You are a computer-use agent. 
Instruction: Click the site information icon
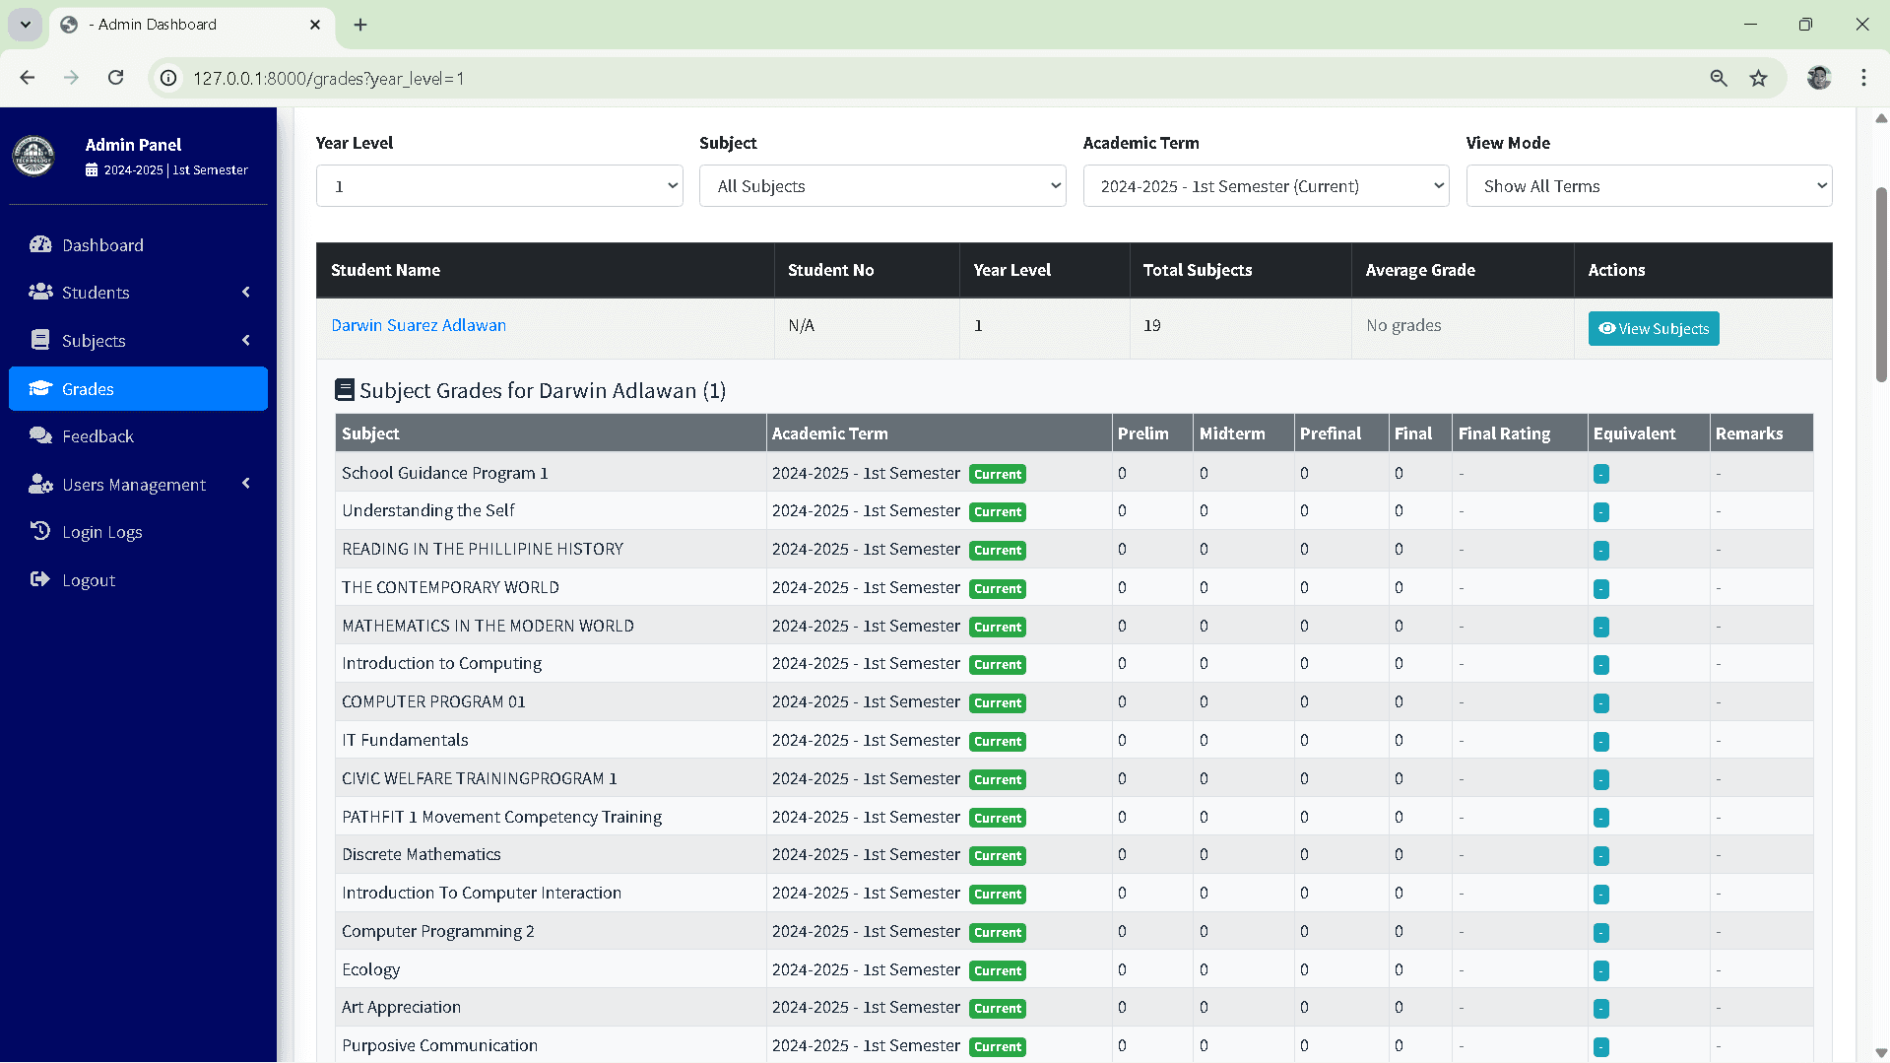(x=169, y=78)
